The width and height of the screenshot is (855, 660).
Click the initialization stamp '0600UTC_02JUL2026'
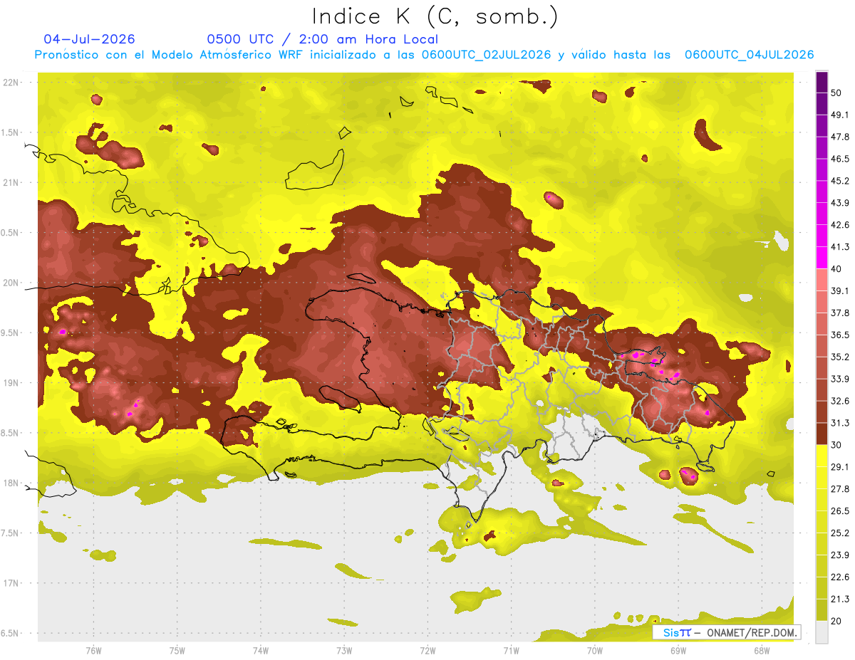click(486, 55)
